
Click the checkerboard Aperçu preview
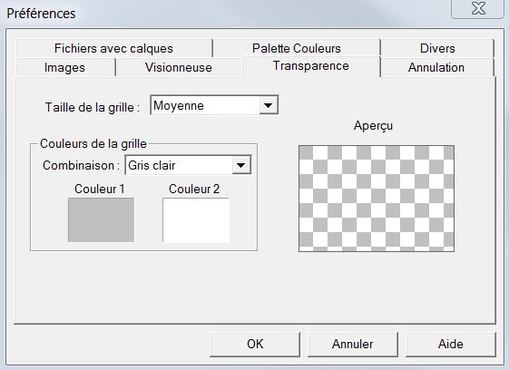(x=377, y=199)
